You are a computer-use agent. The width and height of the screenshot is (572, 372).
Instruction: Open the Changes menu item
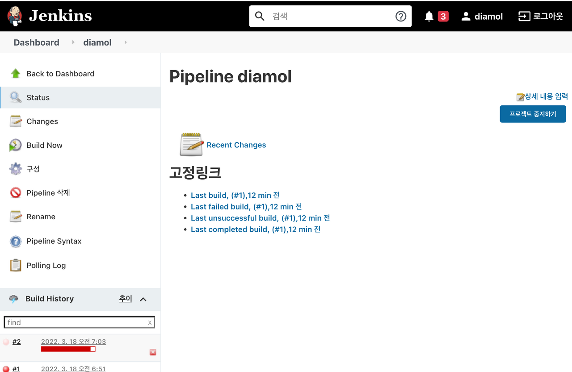click(42, 121)
